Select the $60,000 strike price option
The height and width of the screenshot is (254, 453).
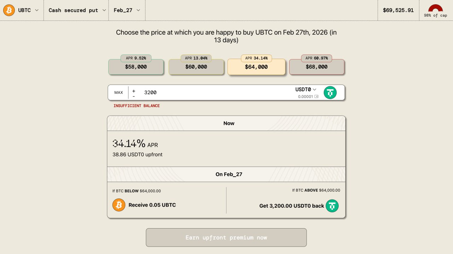(196, 67)
